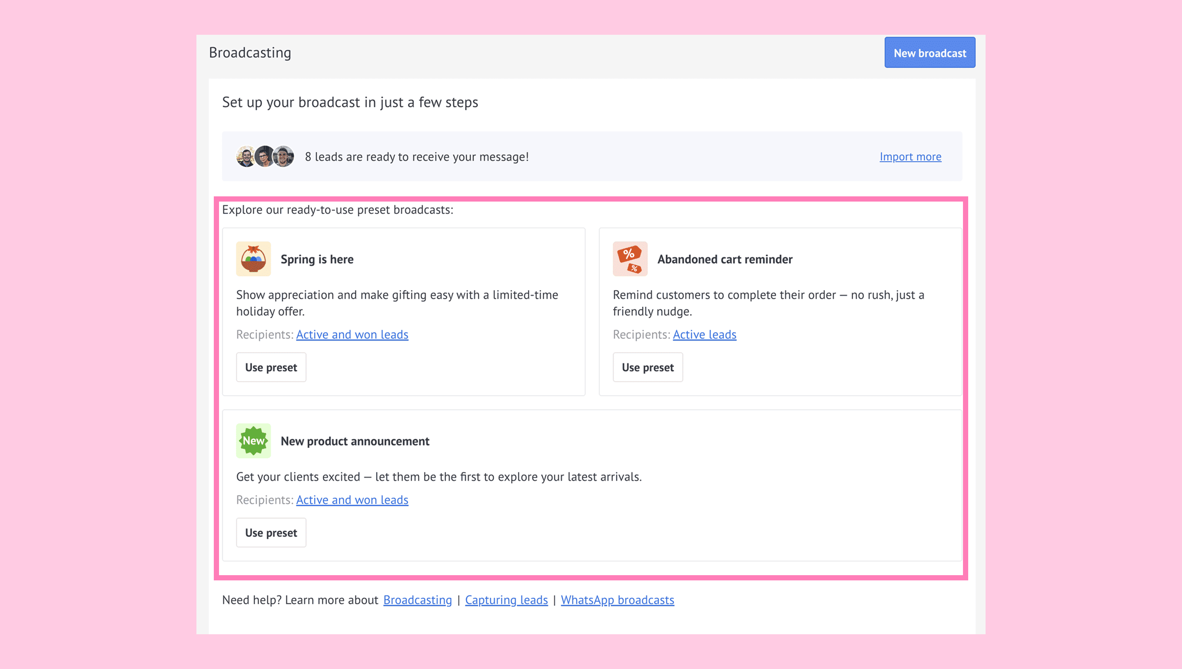Image resolution: width=1182 pixels, height=669 pixels.
Task: Click 'Get your clients excited' description
Action: pos(439,477)
